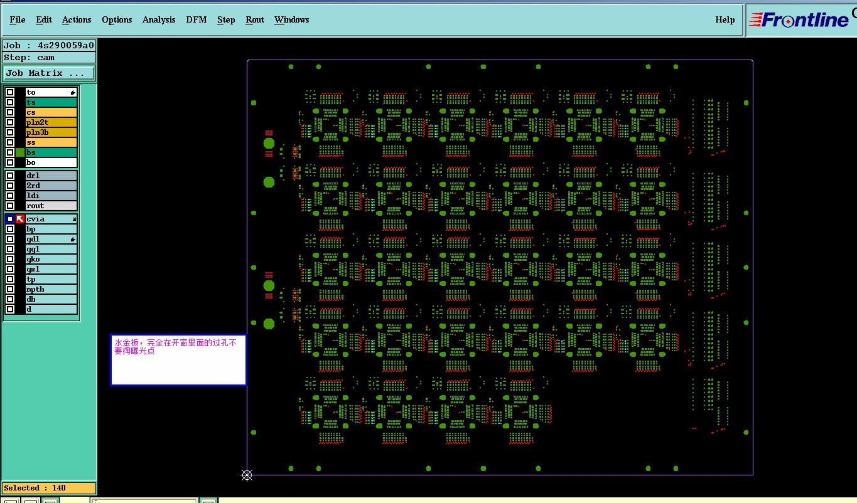Toggle display checkbox for pln2t layer
Image resolution: width=857 pixels, height=503 pixels.
[x=10, y=122]
